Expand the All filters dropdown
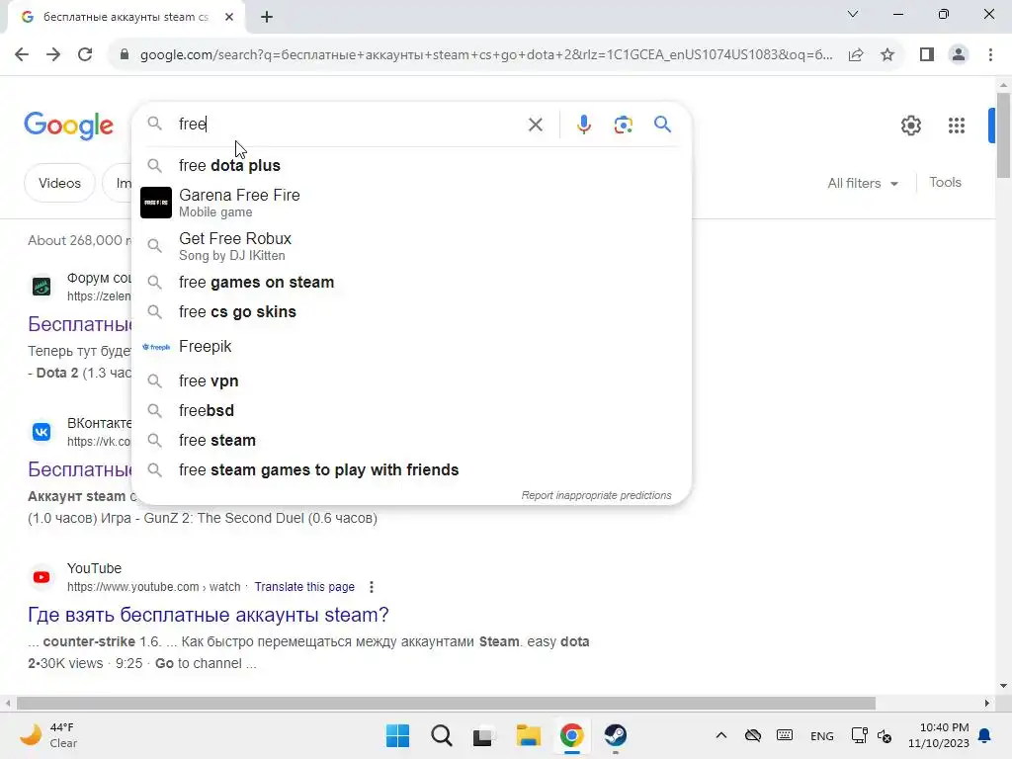1012x759 pixels. click(863, 183)
